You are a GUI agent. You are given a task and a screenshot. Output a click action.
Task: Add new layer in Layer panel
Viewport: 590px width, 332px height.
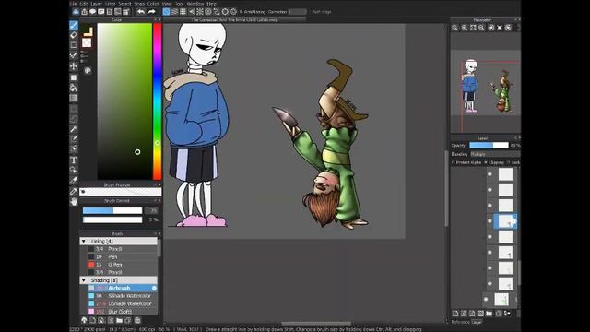tap(455, 314)
